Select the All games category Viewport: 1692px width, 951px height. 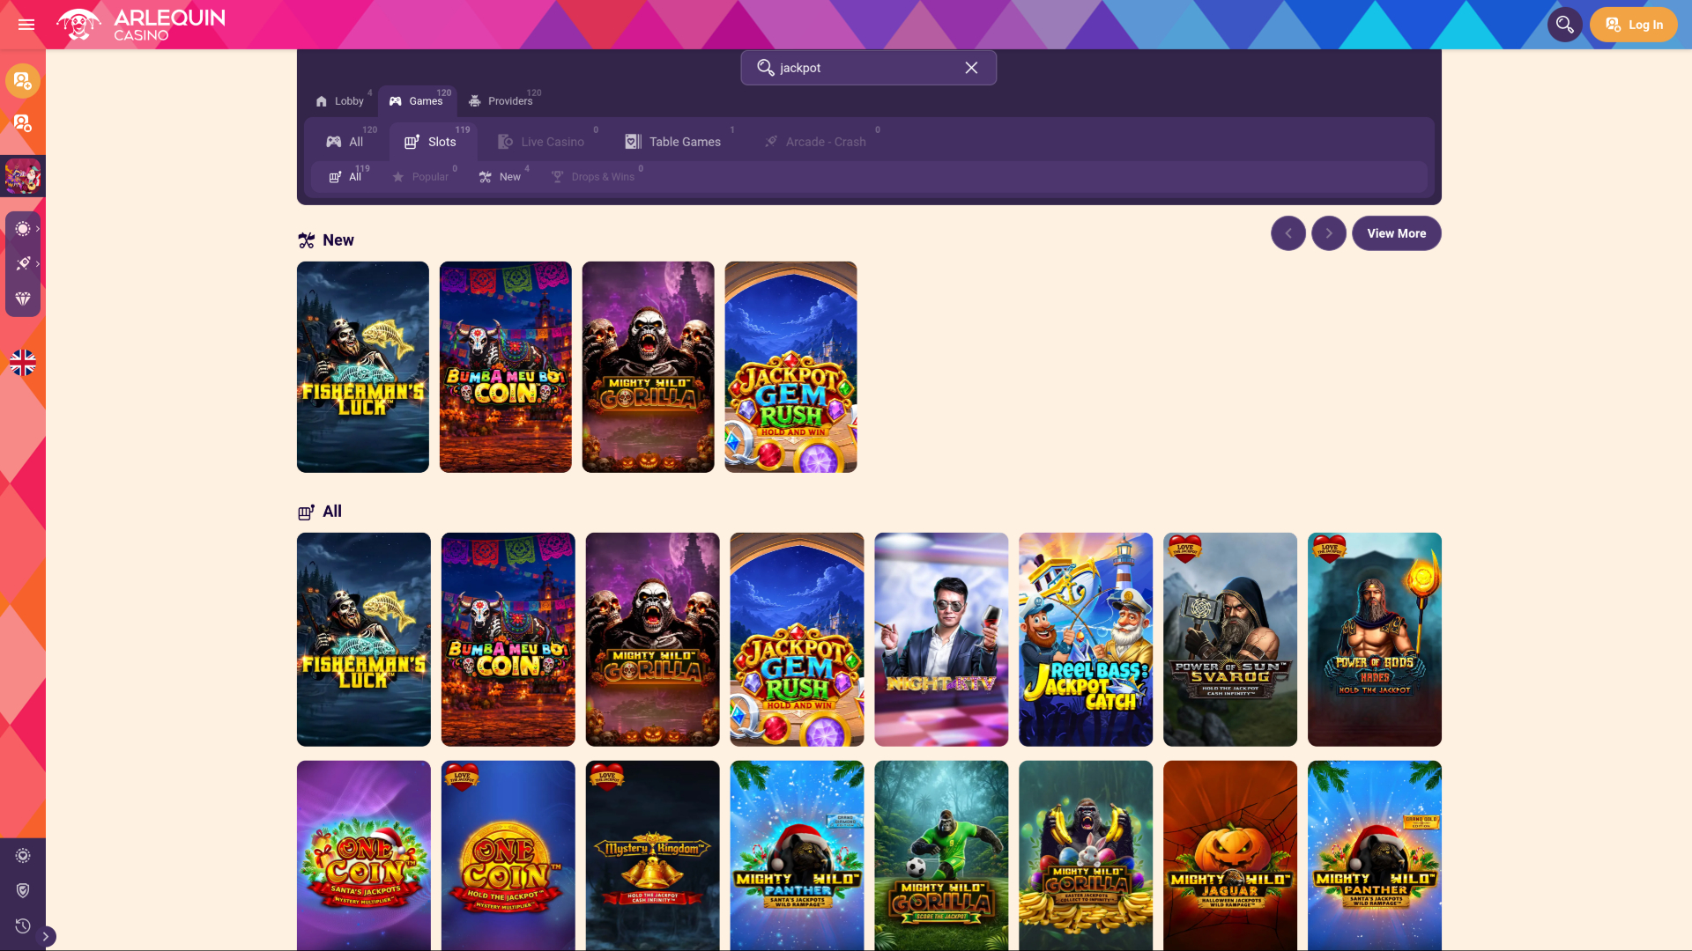[345, 142]
